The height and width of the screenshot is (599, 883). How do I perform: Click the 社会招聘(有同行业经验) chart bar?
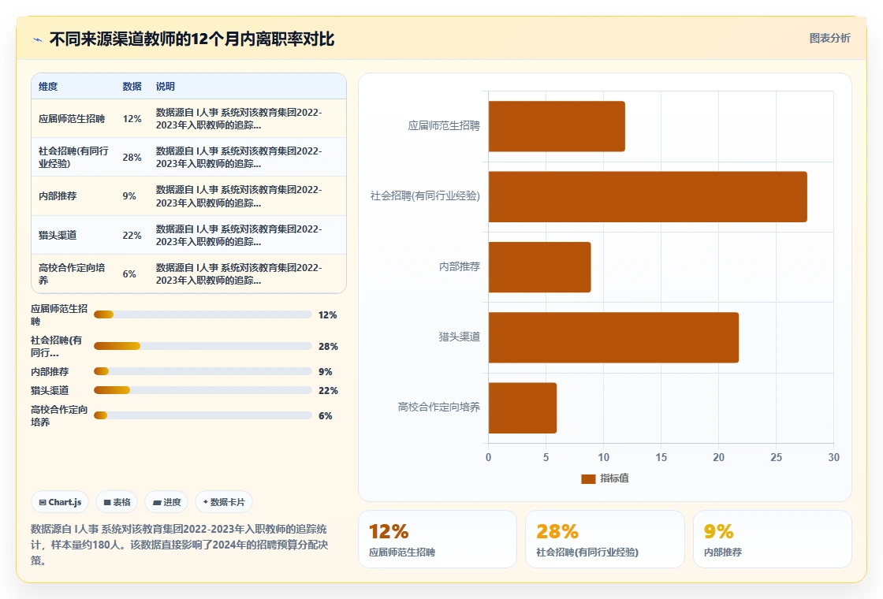647,196
